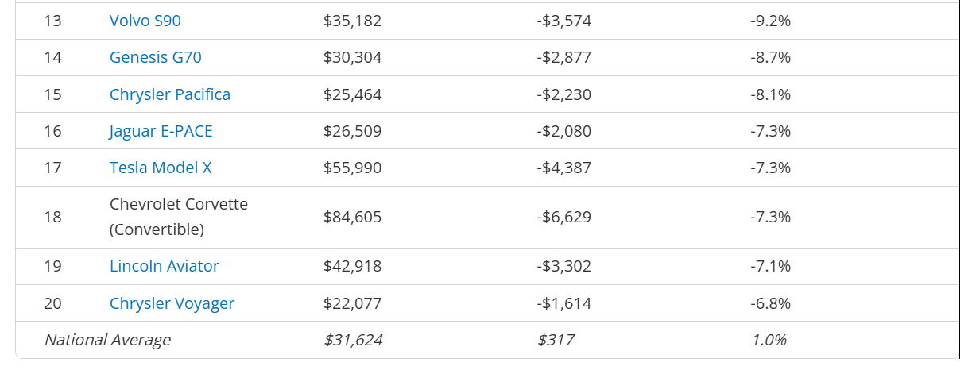Viewport: 972px width, 370px height.
Task: Click the 1.0% national average change
Action: [769, 340]
